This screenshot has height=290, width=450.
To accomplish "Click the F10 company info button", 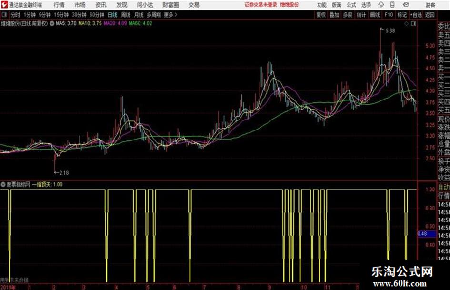I will [389, 15].
